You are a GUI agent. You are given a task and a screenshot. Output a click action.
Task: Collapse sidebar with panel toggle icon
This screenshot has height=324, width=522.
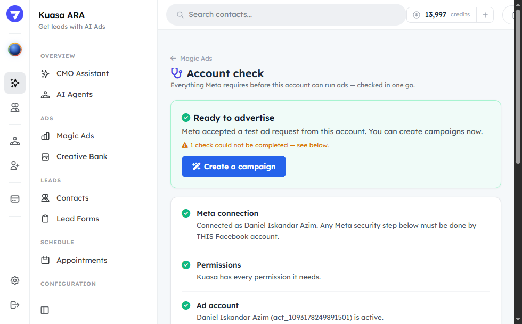45,310
